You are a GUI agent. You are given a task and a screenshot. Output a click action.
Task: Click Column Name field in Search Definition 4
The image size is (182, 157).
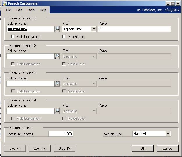[x=31, y=111]
